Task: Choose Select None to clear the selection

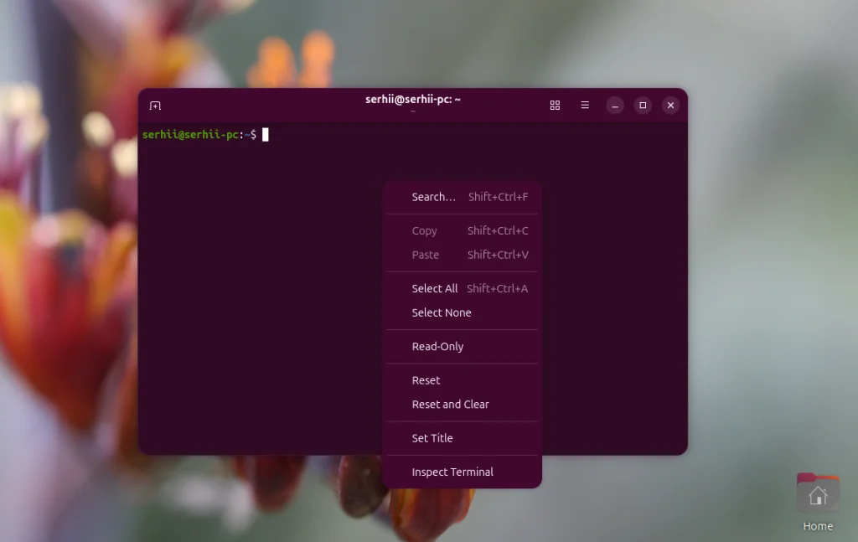Action: [x=442, y=312]
